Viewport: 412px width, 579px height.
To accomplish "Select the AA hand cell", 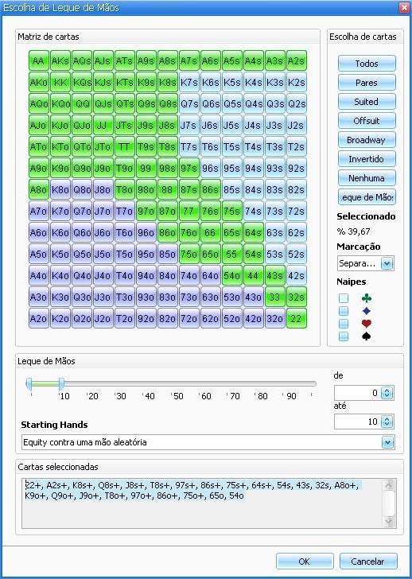I will [x=38, y=60].
